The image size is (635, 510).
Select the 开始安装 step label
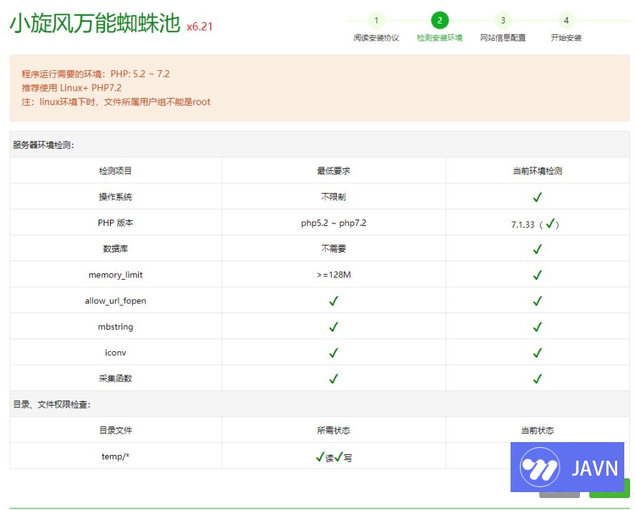pyautogui.click(x=566, y=38)
